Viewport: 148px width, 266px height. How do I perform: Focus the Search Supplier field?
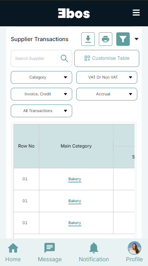[41, 58]
